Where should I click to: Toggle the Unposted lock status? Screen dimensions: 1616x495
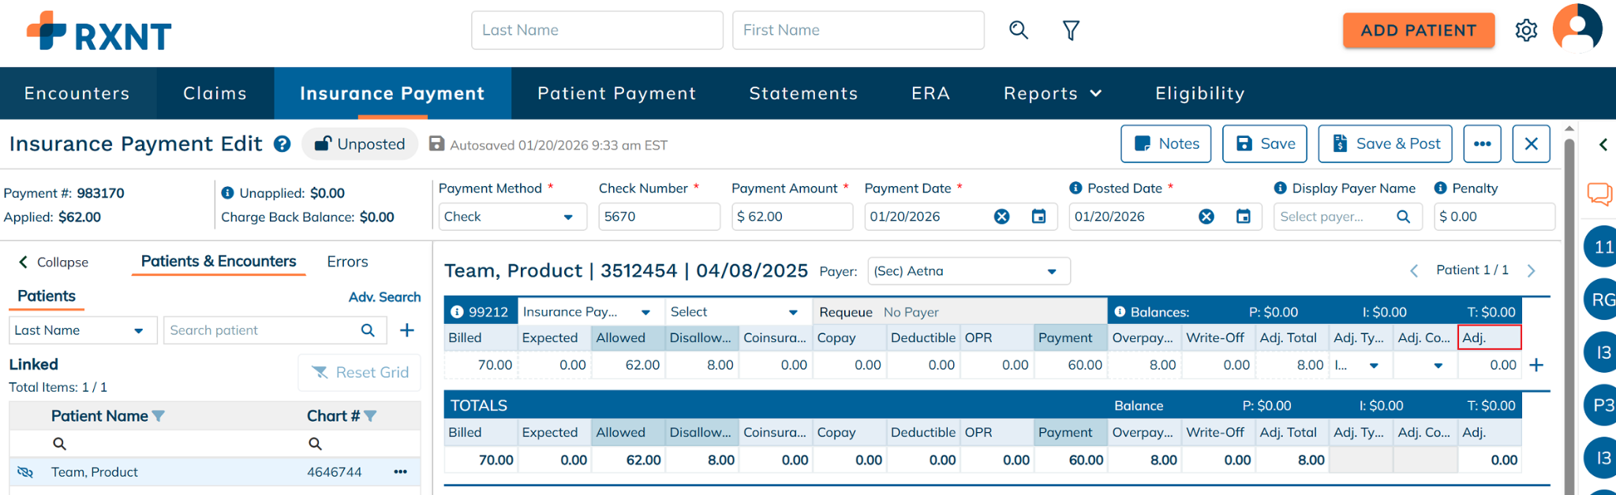(x=360, y=144)
